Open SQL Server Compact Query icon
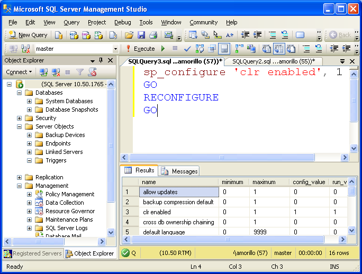The width and height of the screenshot is (362, 274). pyautogui.click(x=113, y=35)
